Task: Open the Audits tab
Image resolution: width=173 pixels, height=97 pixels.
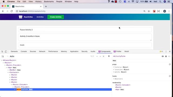Action: point(93,51)
